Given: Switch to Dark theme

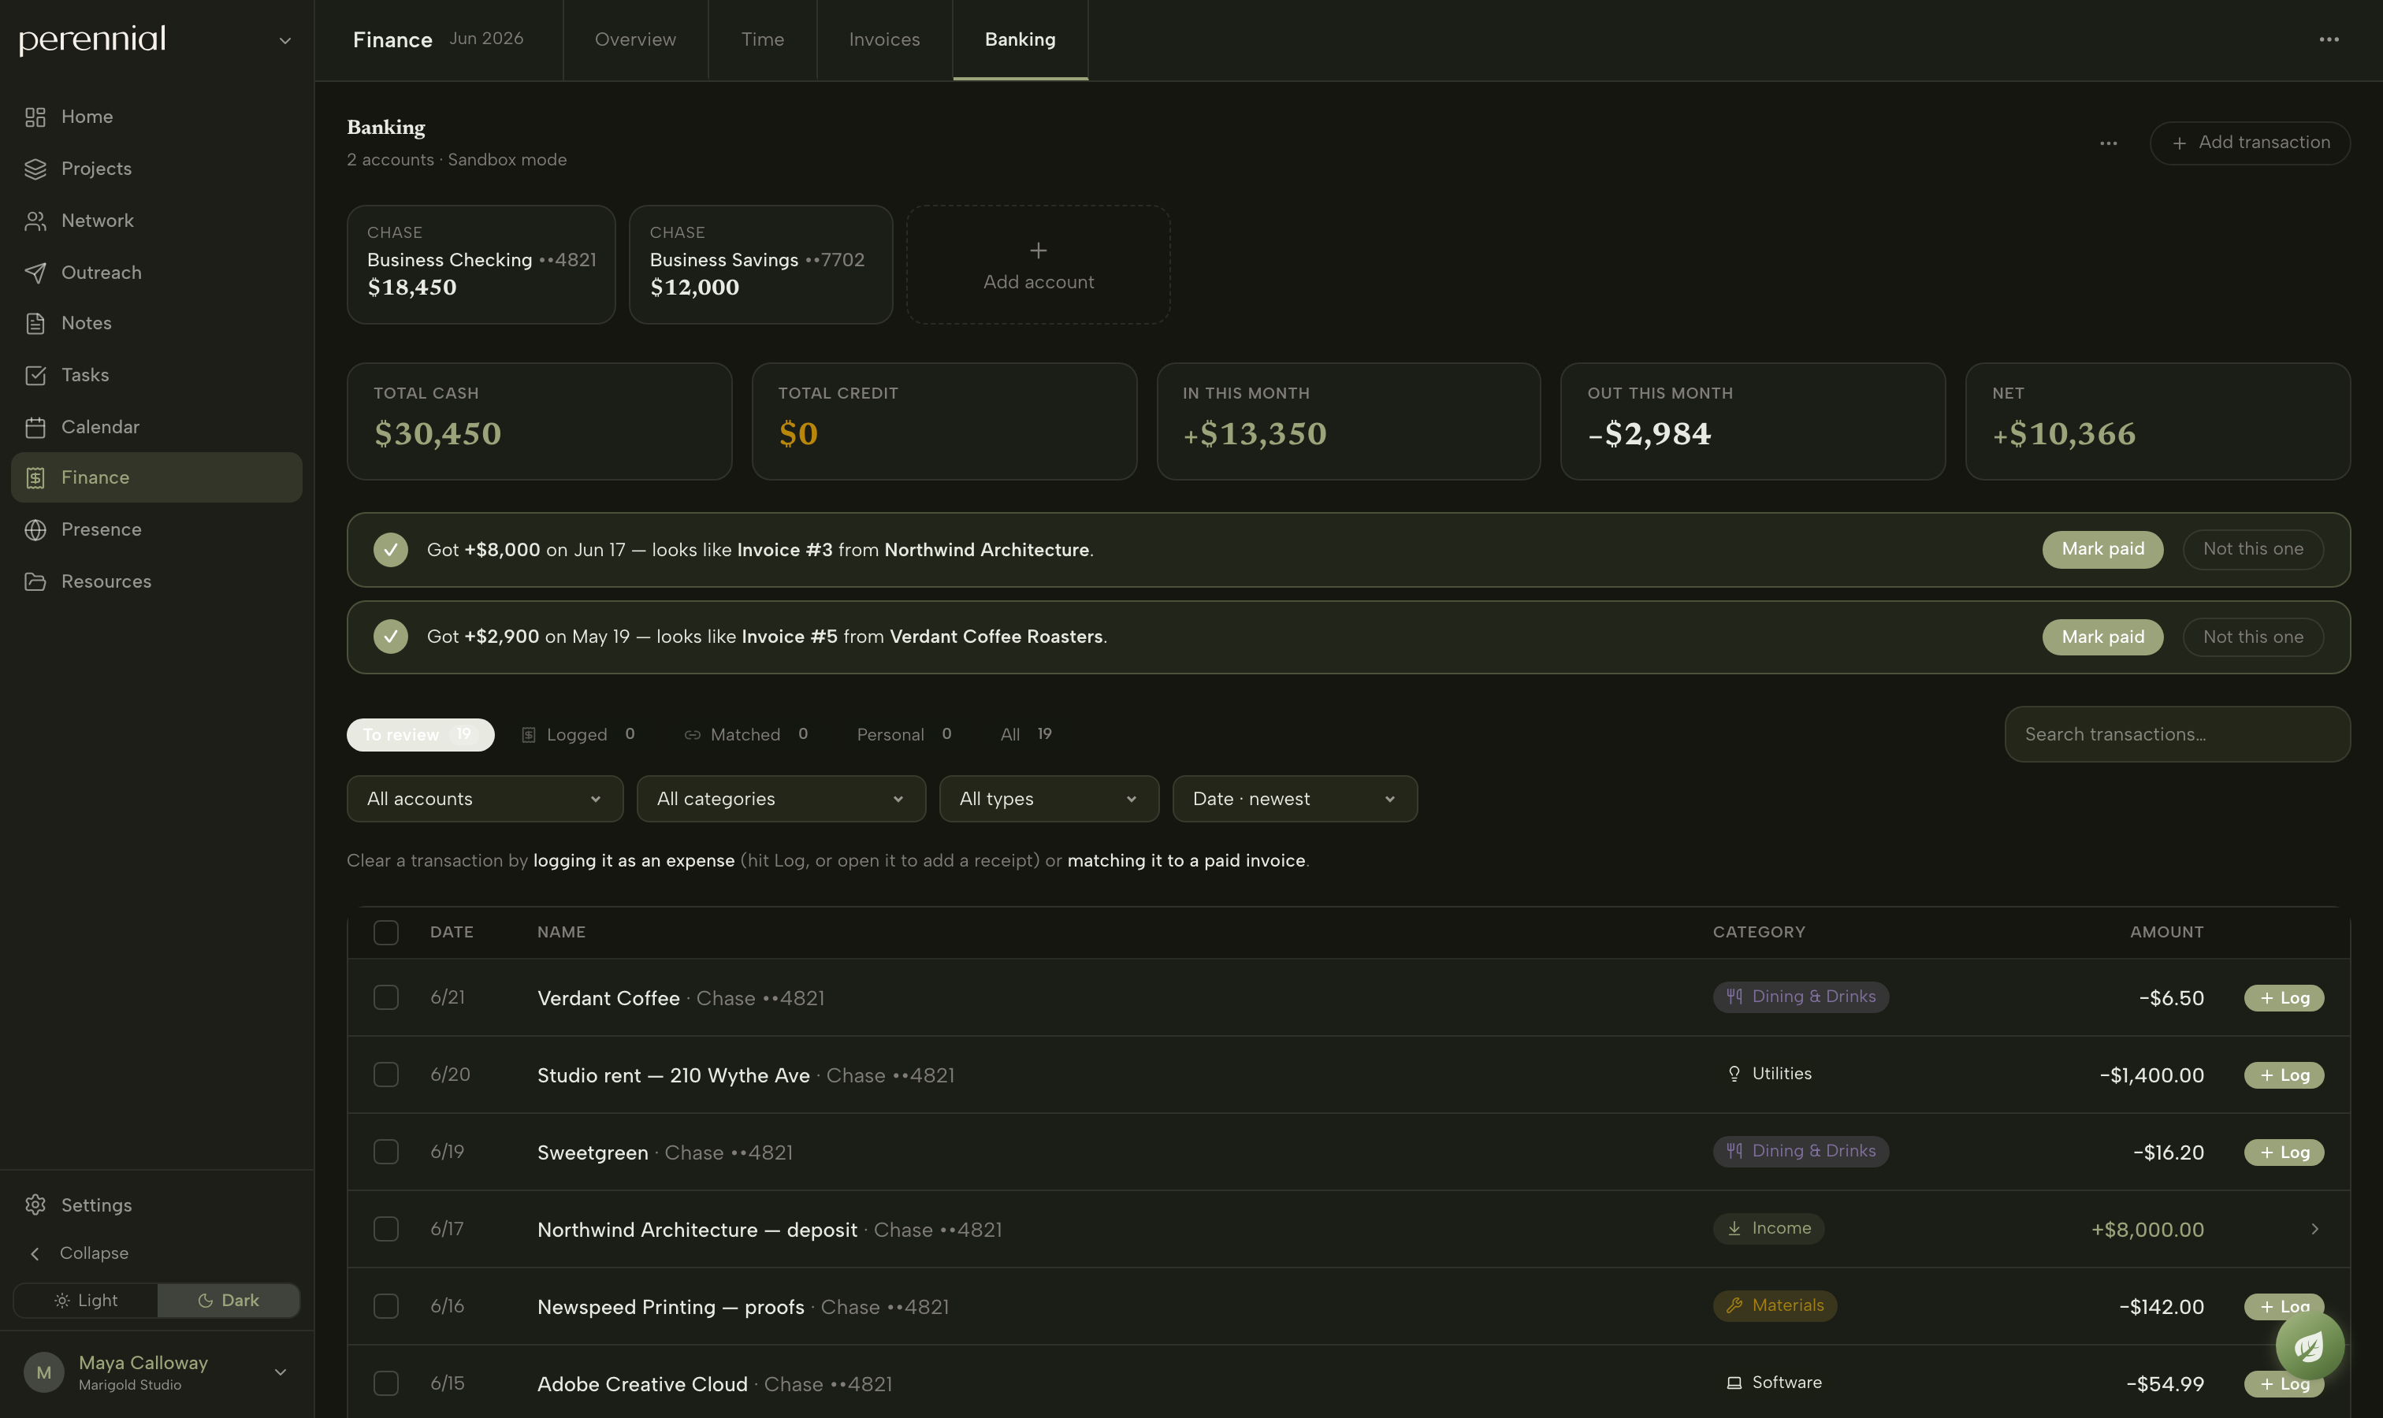Looking at the screenshot, I should pos(229,1301).
